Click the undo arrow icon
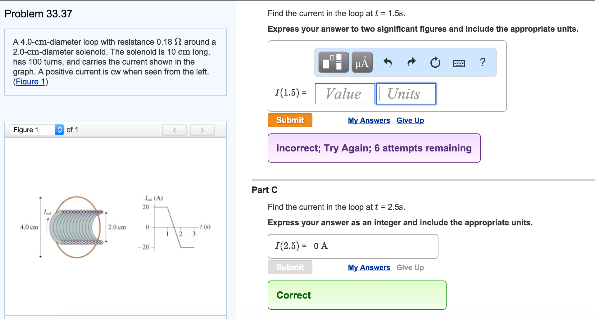This screenshot has height=319, width=595. pos(388,62)
